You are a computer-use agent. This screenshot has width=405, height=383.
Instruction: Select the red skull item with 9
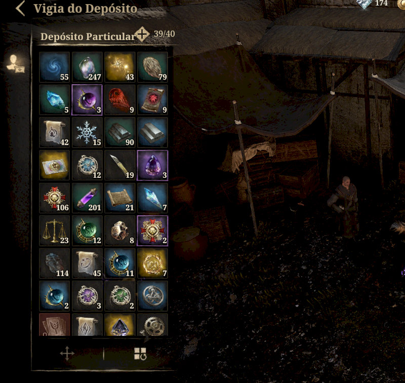coord(120,100)
